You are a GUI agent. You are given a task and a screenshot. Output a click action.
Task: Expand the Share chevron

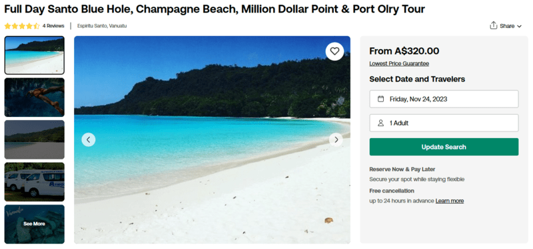(519, 26)
